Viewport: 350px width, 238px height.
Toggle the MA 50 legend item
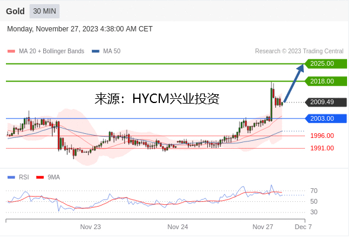pos(106,51)
